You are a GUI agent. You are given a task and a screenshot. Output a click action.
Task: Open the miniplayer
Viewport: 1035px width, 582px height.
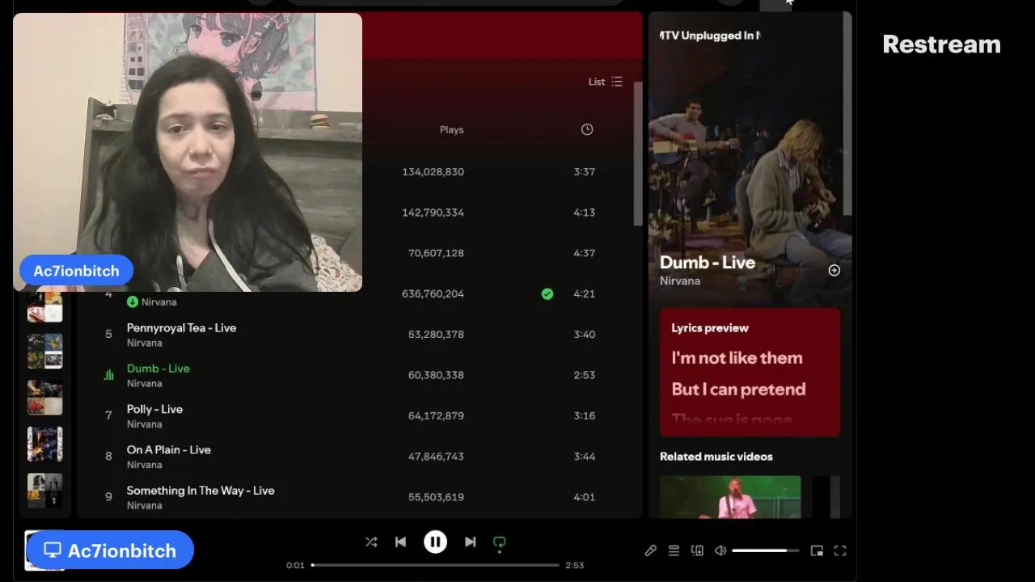[x=817, y=550]
